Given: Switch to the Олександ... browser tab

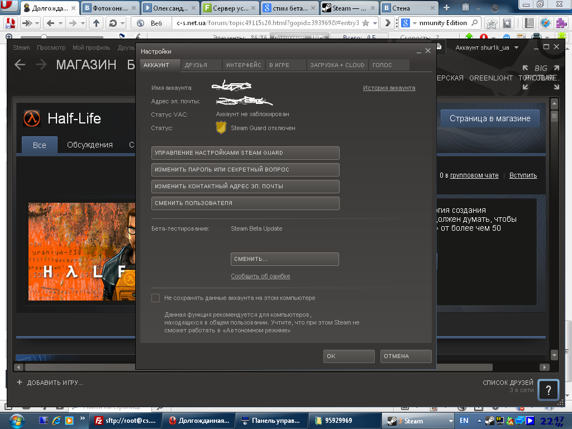Looking at the screenshot, I should (170, 8).
